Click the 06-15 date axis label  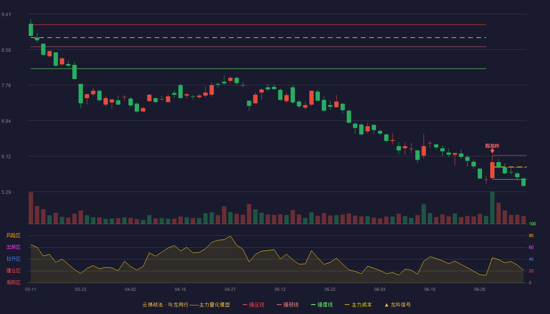point(430,289)
